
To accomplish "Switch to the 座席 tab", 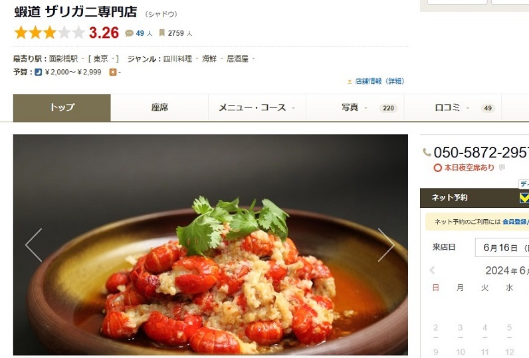I will [x=159, y=108].
